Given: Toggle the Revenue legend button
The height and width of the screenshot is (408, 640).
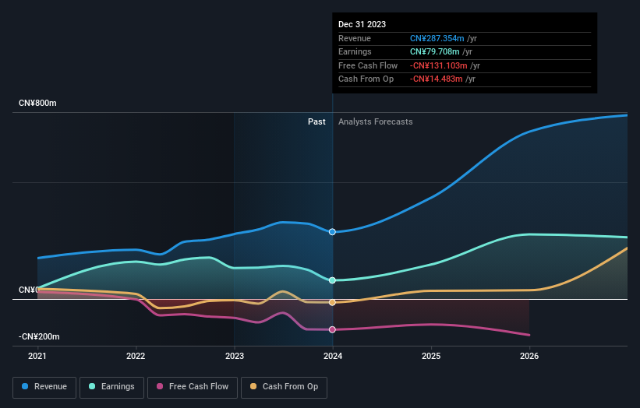Looking at the screenshot, I should click(x=44, y=387).
